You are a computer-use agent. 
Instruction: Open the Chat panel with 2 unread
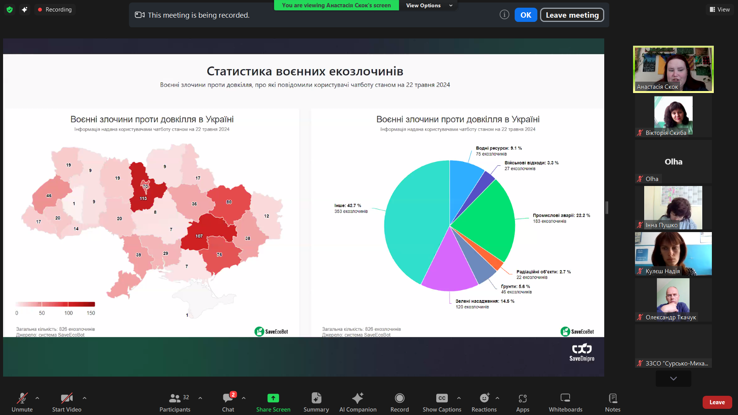coord(228,398)
